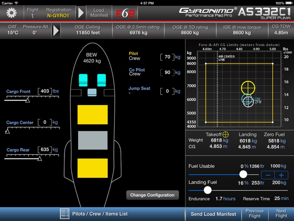Select the Pilot Crew label

[134, 56]
